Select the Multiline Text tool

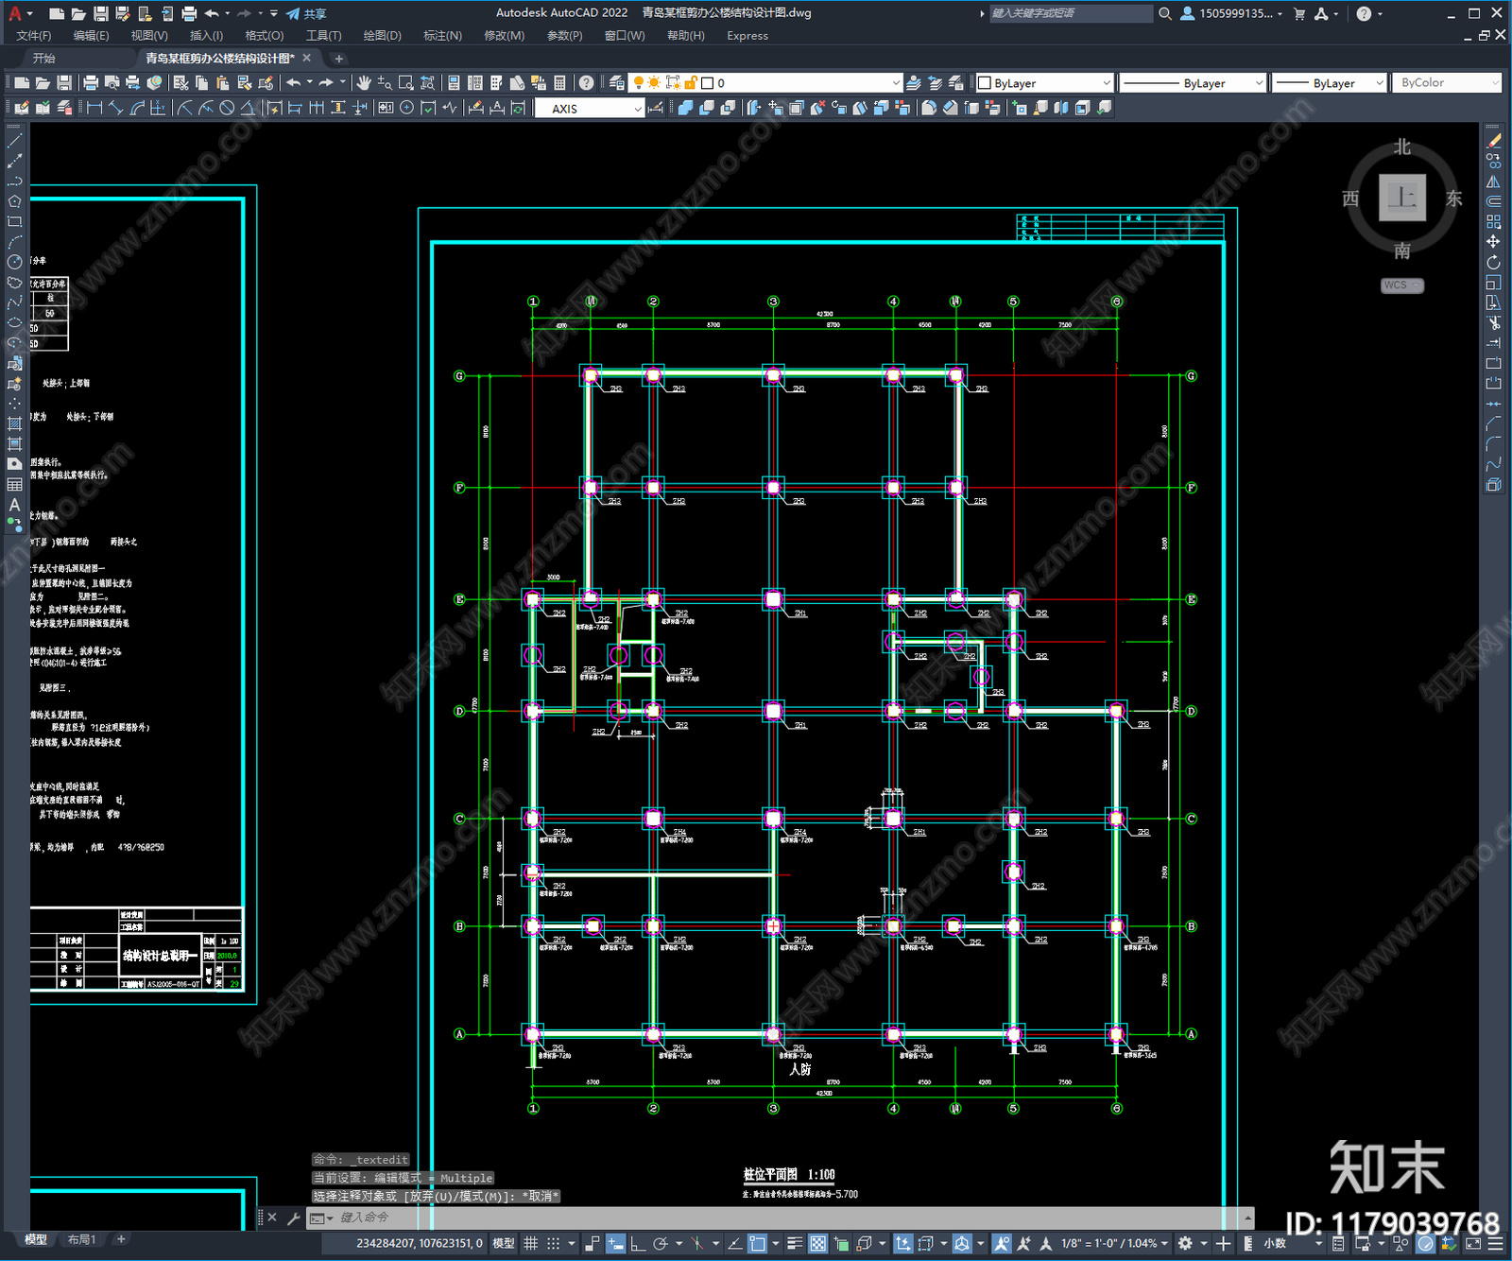[x=14, y=505]
